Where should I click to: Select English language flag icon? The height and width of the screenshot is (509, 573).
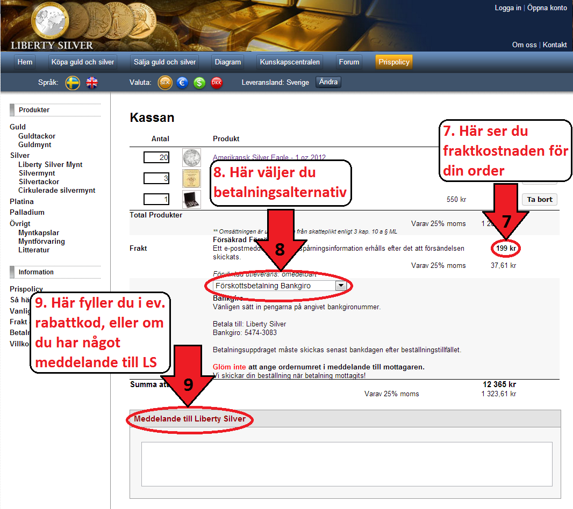(92, 83)
